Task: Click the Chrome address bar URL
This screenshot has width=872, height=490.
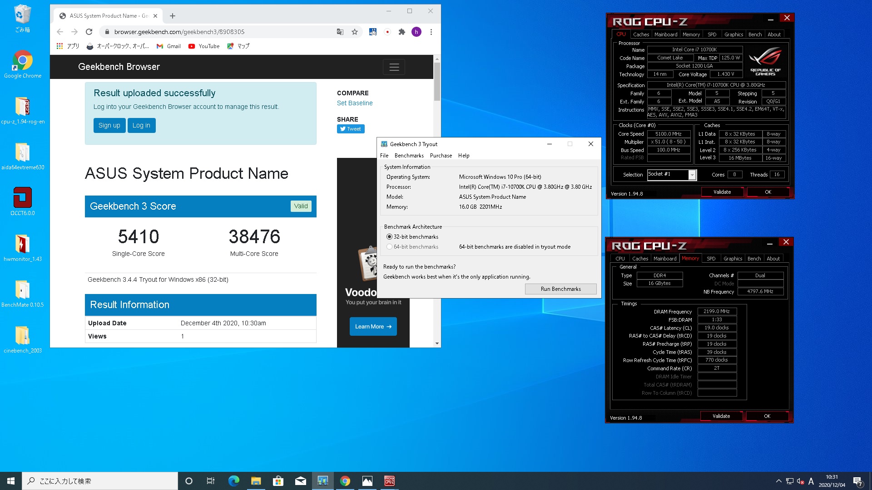Action: coord(179,32)
